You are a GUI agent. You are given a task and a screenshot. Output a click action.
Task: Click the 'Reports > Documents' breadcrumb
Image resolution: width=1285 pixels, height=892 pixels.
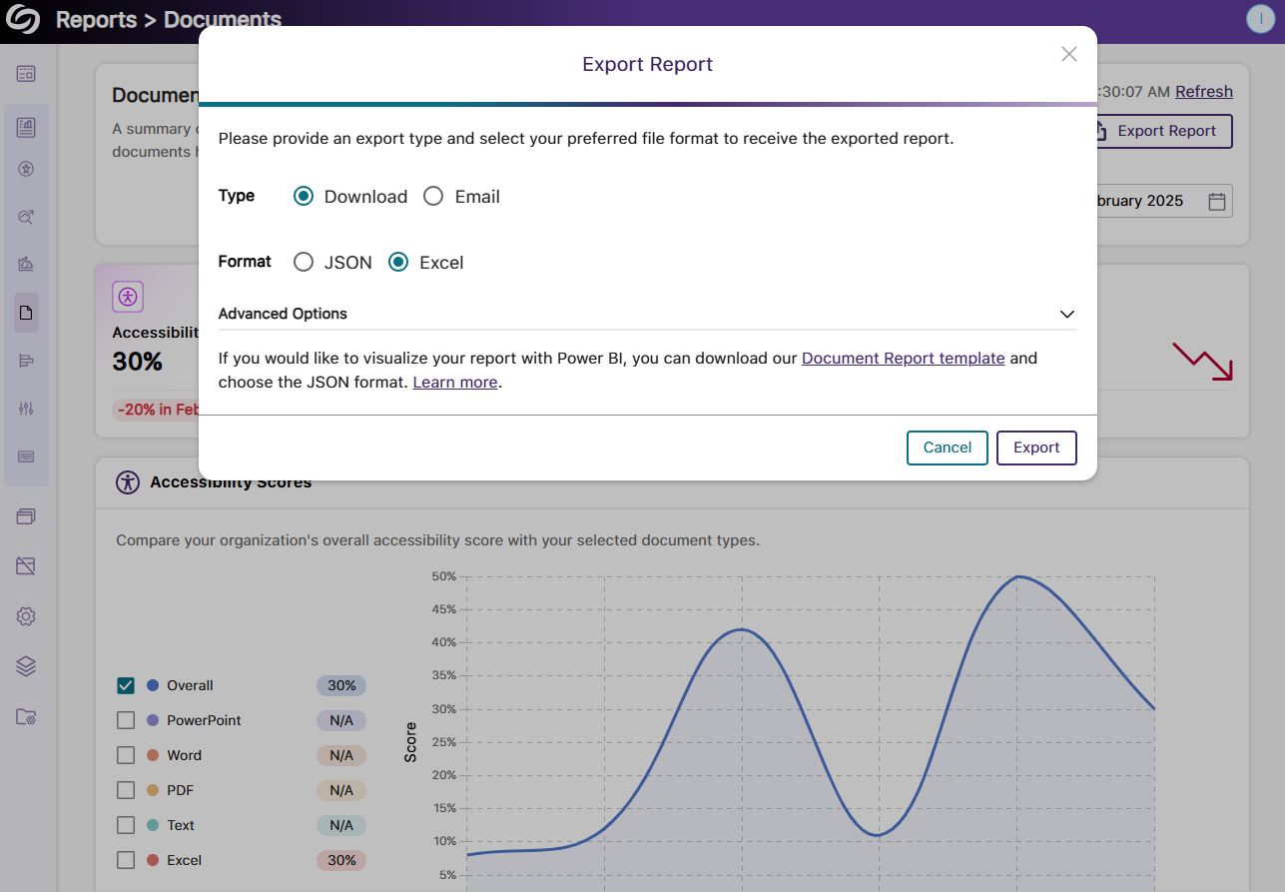click(x=169, y=20)
